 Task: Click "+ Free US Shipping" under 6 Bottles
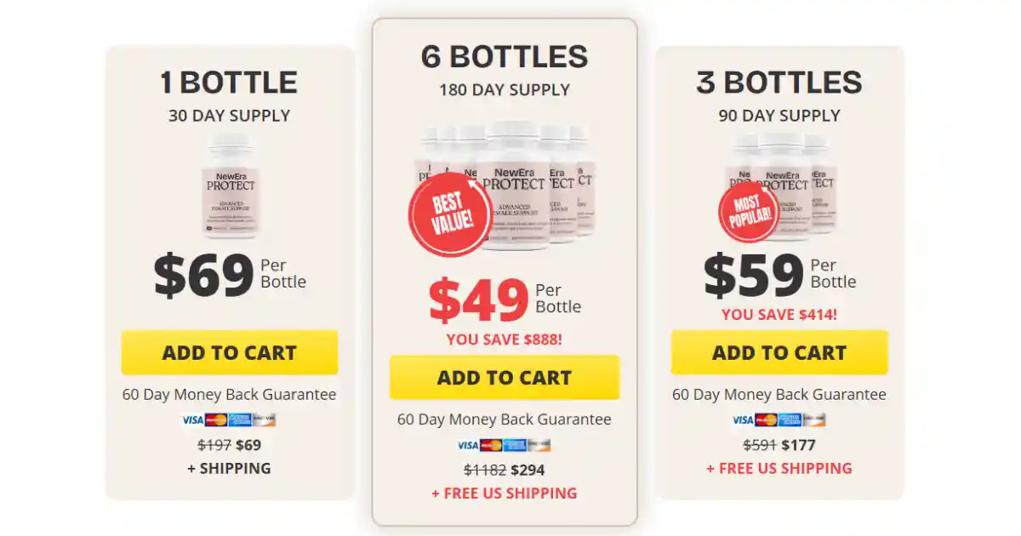(x=505, y=493)
